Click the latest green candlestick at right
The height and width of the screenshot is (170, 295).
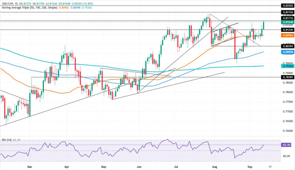pos(264,25)
